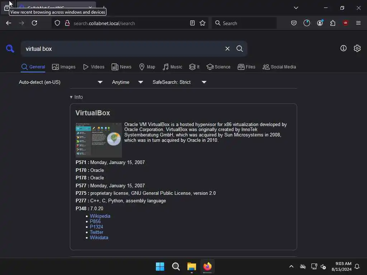Open the P856 link

[95, 221]
